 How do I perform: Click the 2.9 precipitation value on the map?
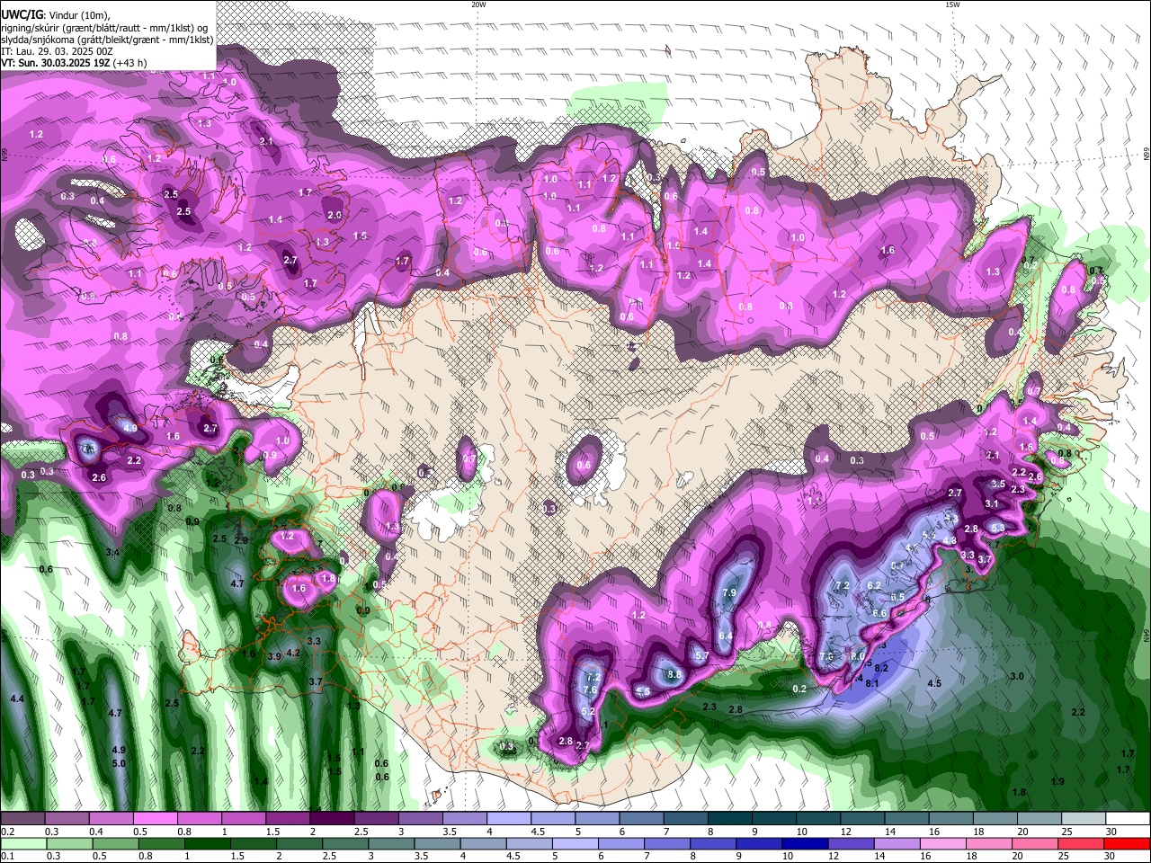pyautogui.click(x=241, y=540)
